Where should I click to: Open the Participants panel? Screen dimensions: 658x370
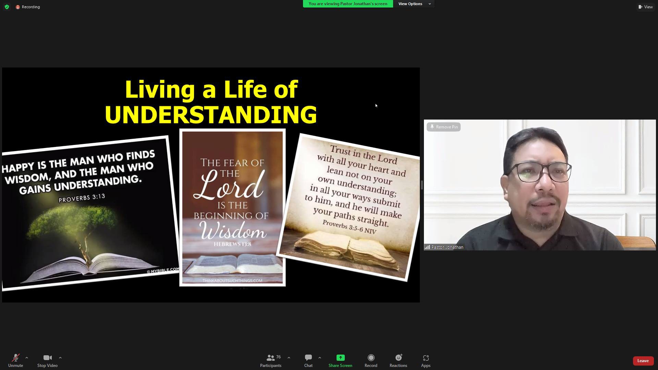click(271, 361)
